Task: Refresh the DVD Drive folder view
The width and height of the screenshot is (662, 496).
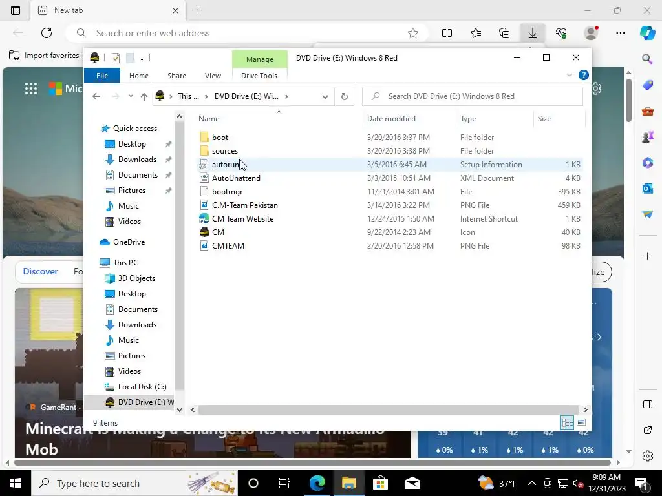Action: click(344, 97)
